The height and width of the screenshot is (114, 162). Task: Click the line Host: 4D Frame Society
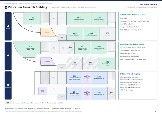[x=127, y=24]
